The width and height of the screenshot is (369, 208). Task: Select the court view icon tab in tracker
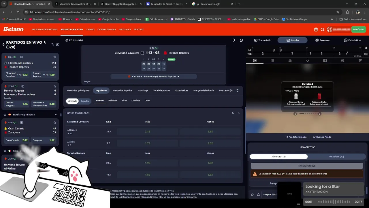tap(255, 60)
